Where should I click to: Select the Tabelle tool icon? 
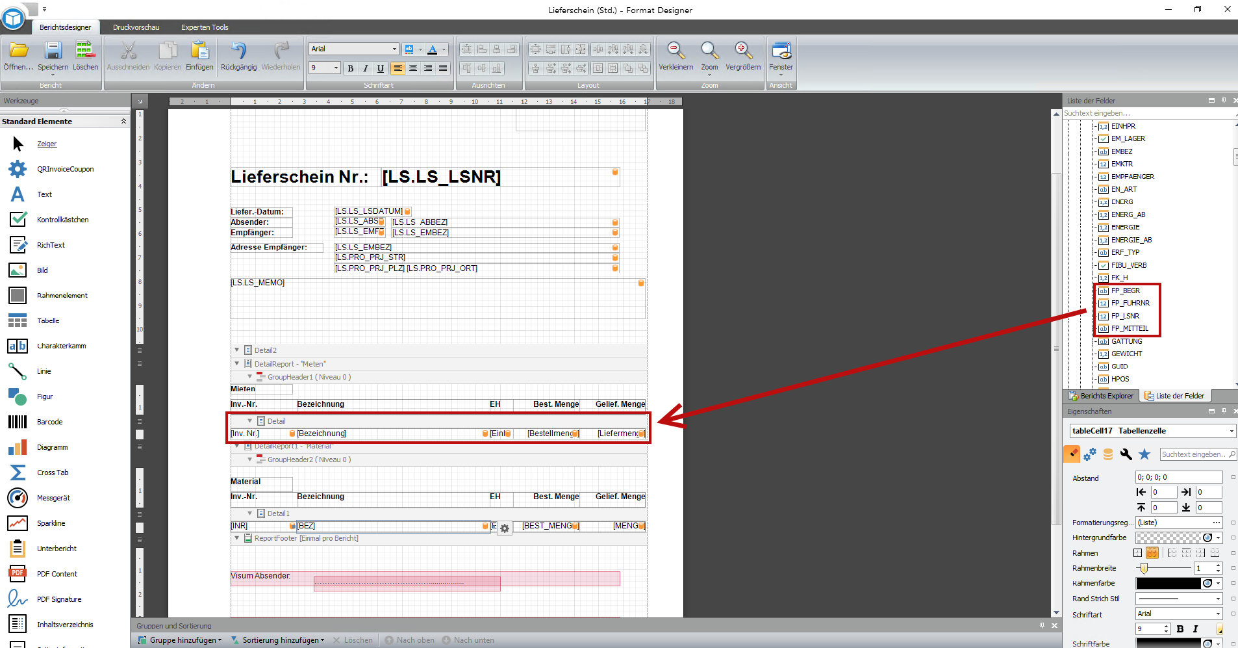point(18,320)
